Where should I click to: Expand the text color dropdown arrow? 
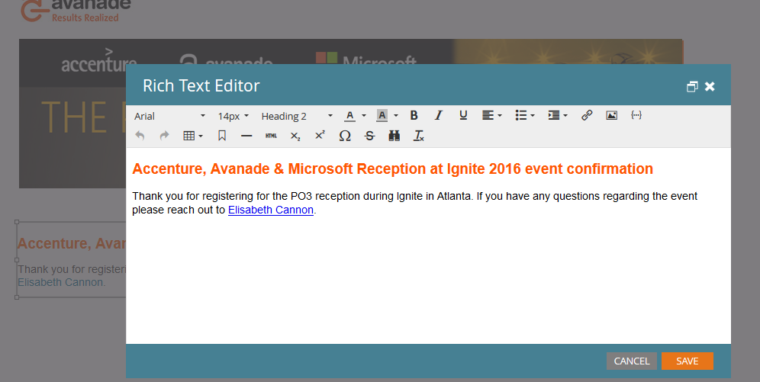363,116
